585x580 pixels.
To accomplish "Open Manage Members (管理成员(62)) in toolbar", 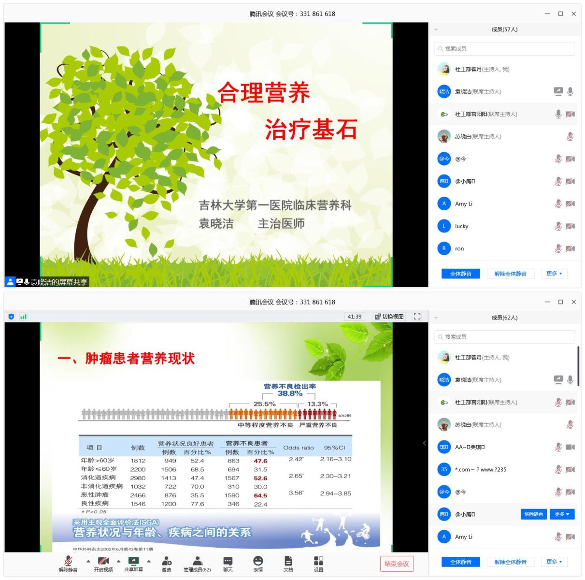I will 197,562.
